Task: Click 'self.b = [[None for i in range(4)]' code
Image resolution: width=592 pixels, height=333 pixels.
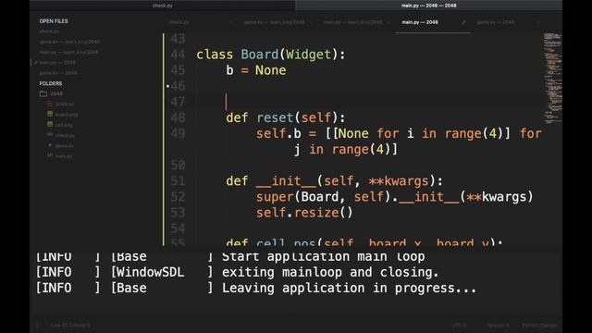Action: (383, 133)
